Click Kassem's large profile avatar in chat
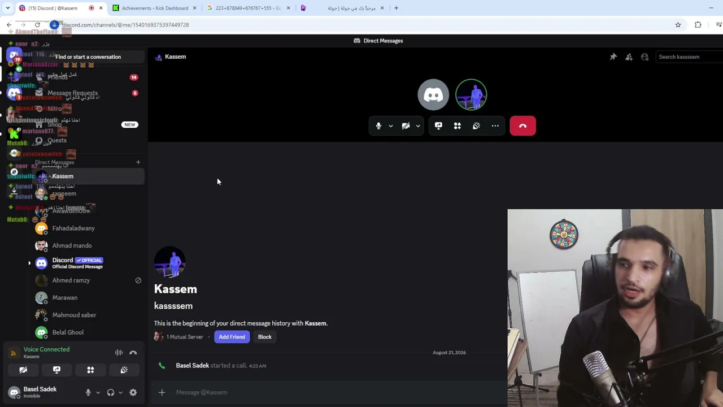This screenshot has height=407, width=723. 169,262
